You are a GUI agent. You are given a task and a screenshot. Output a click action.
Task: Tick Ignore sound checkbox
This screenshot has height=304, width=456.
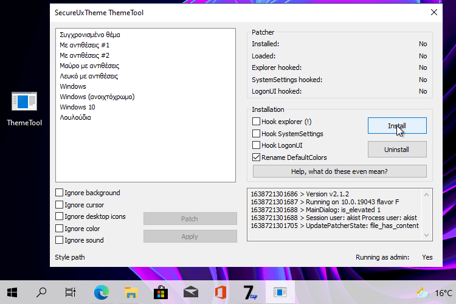coord(60,240)
